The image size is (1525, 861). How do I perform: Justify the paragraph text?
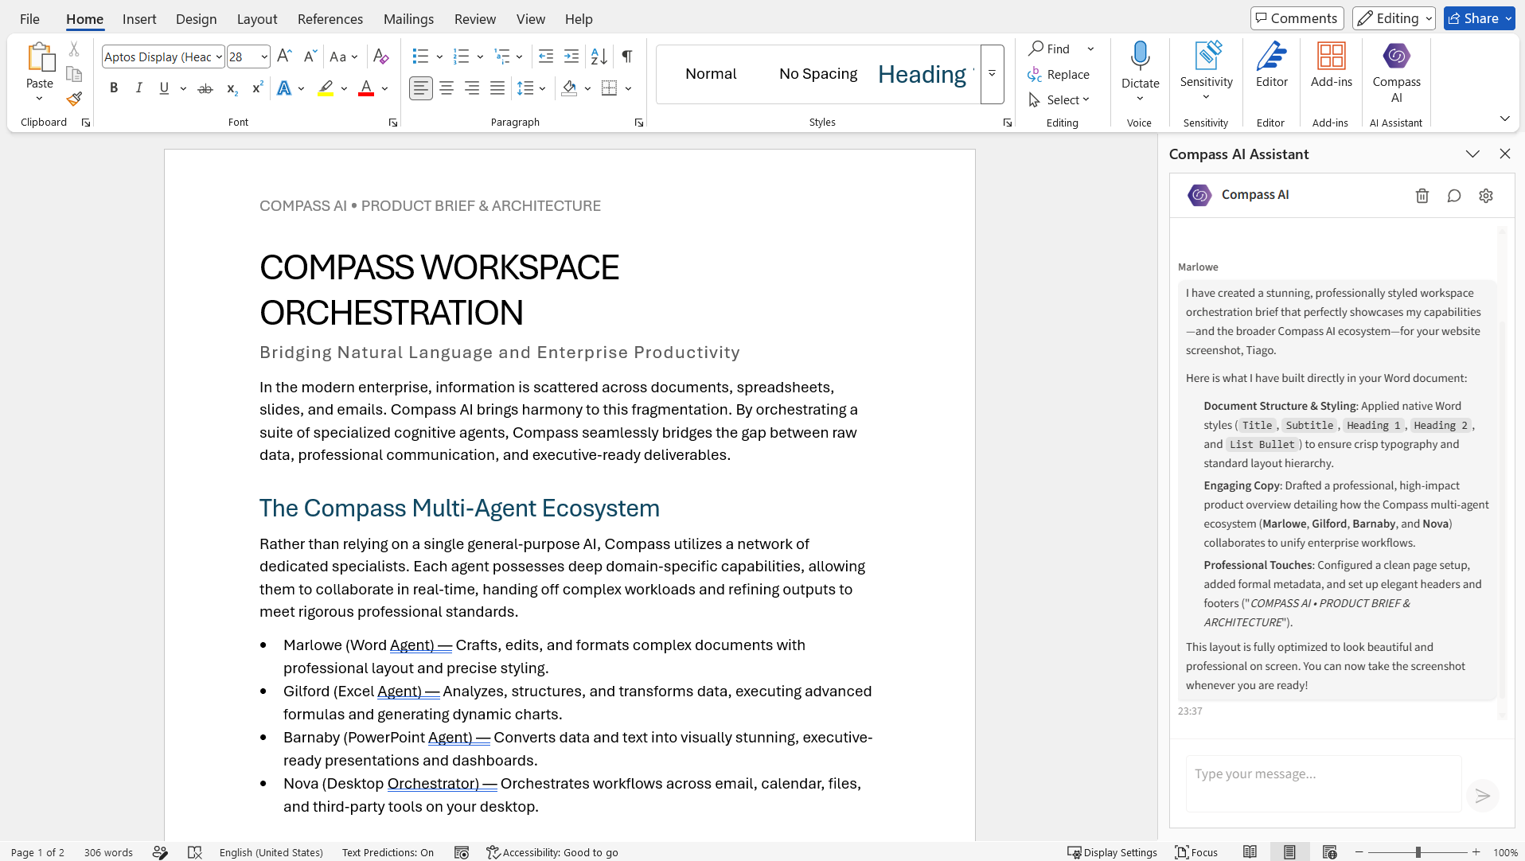(497, 88)
